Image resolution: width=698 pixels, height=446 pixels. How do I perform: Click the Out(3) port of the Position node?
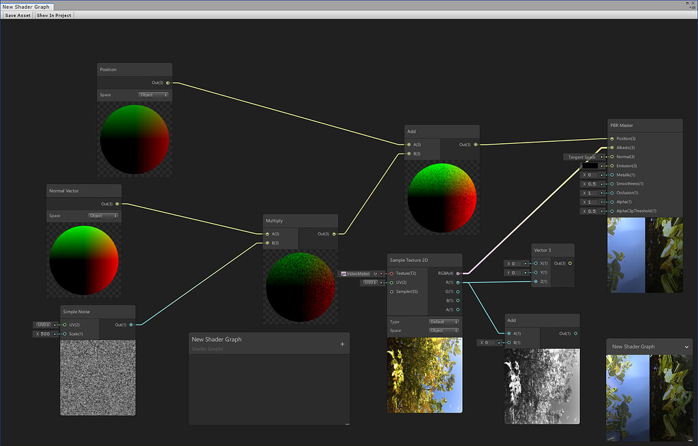coord(166,83)
